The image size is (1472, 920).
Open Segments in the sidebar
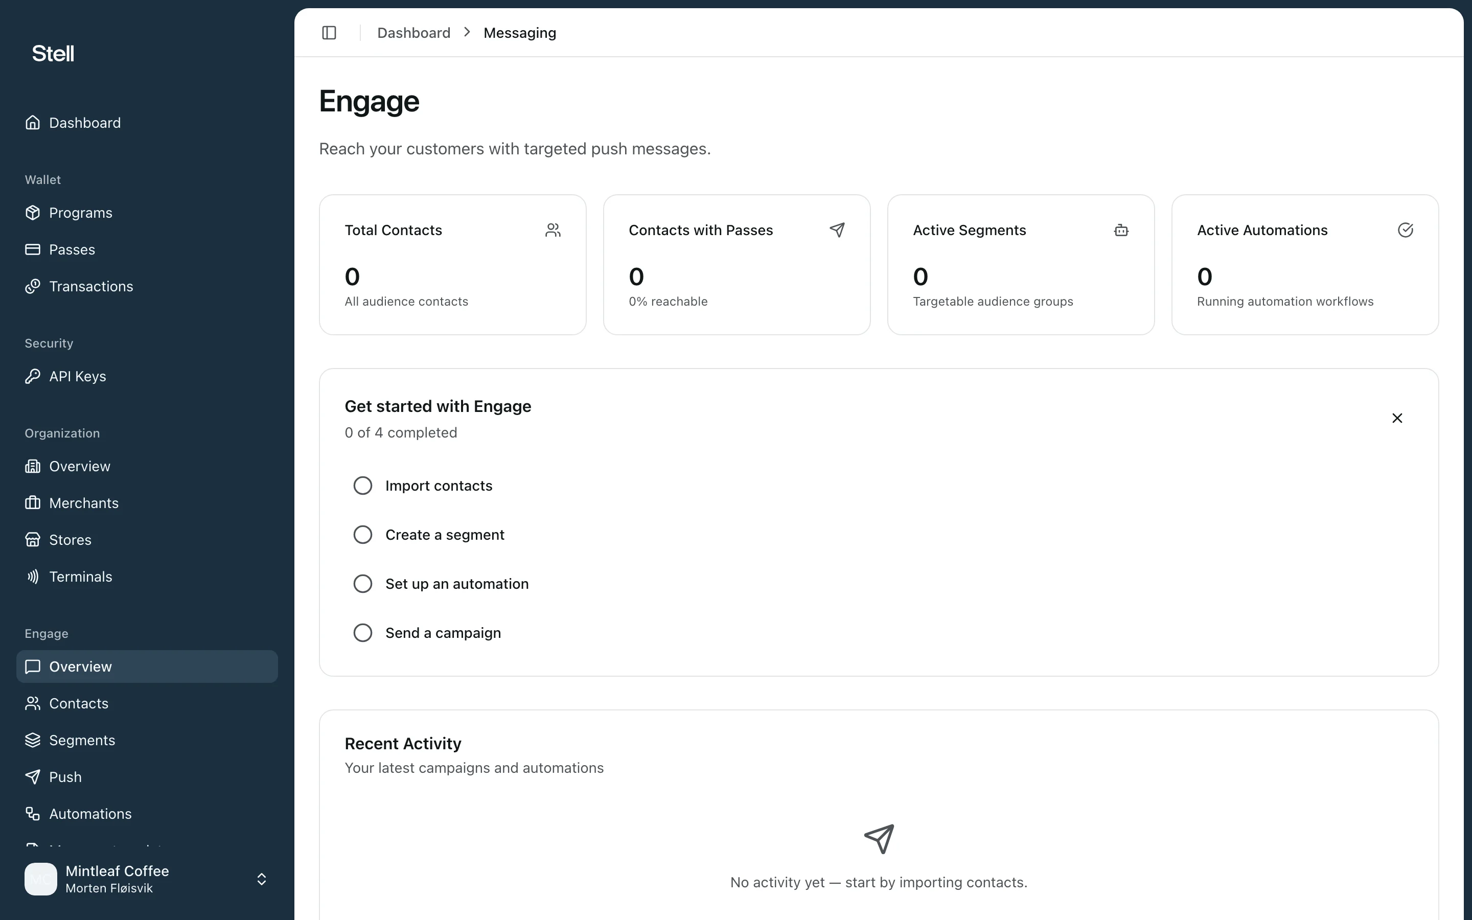[x=147, y=741]
